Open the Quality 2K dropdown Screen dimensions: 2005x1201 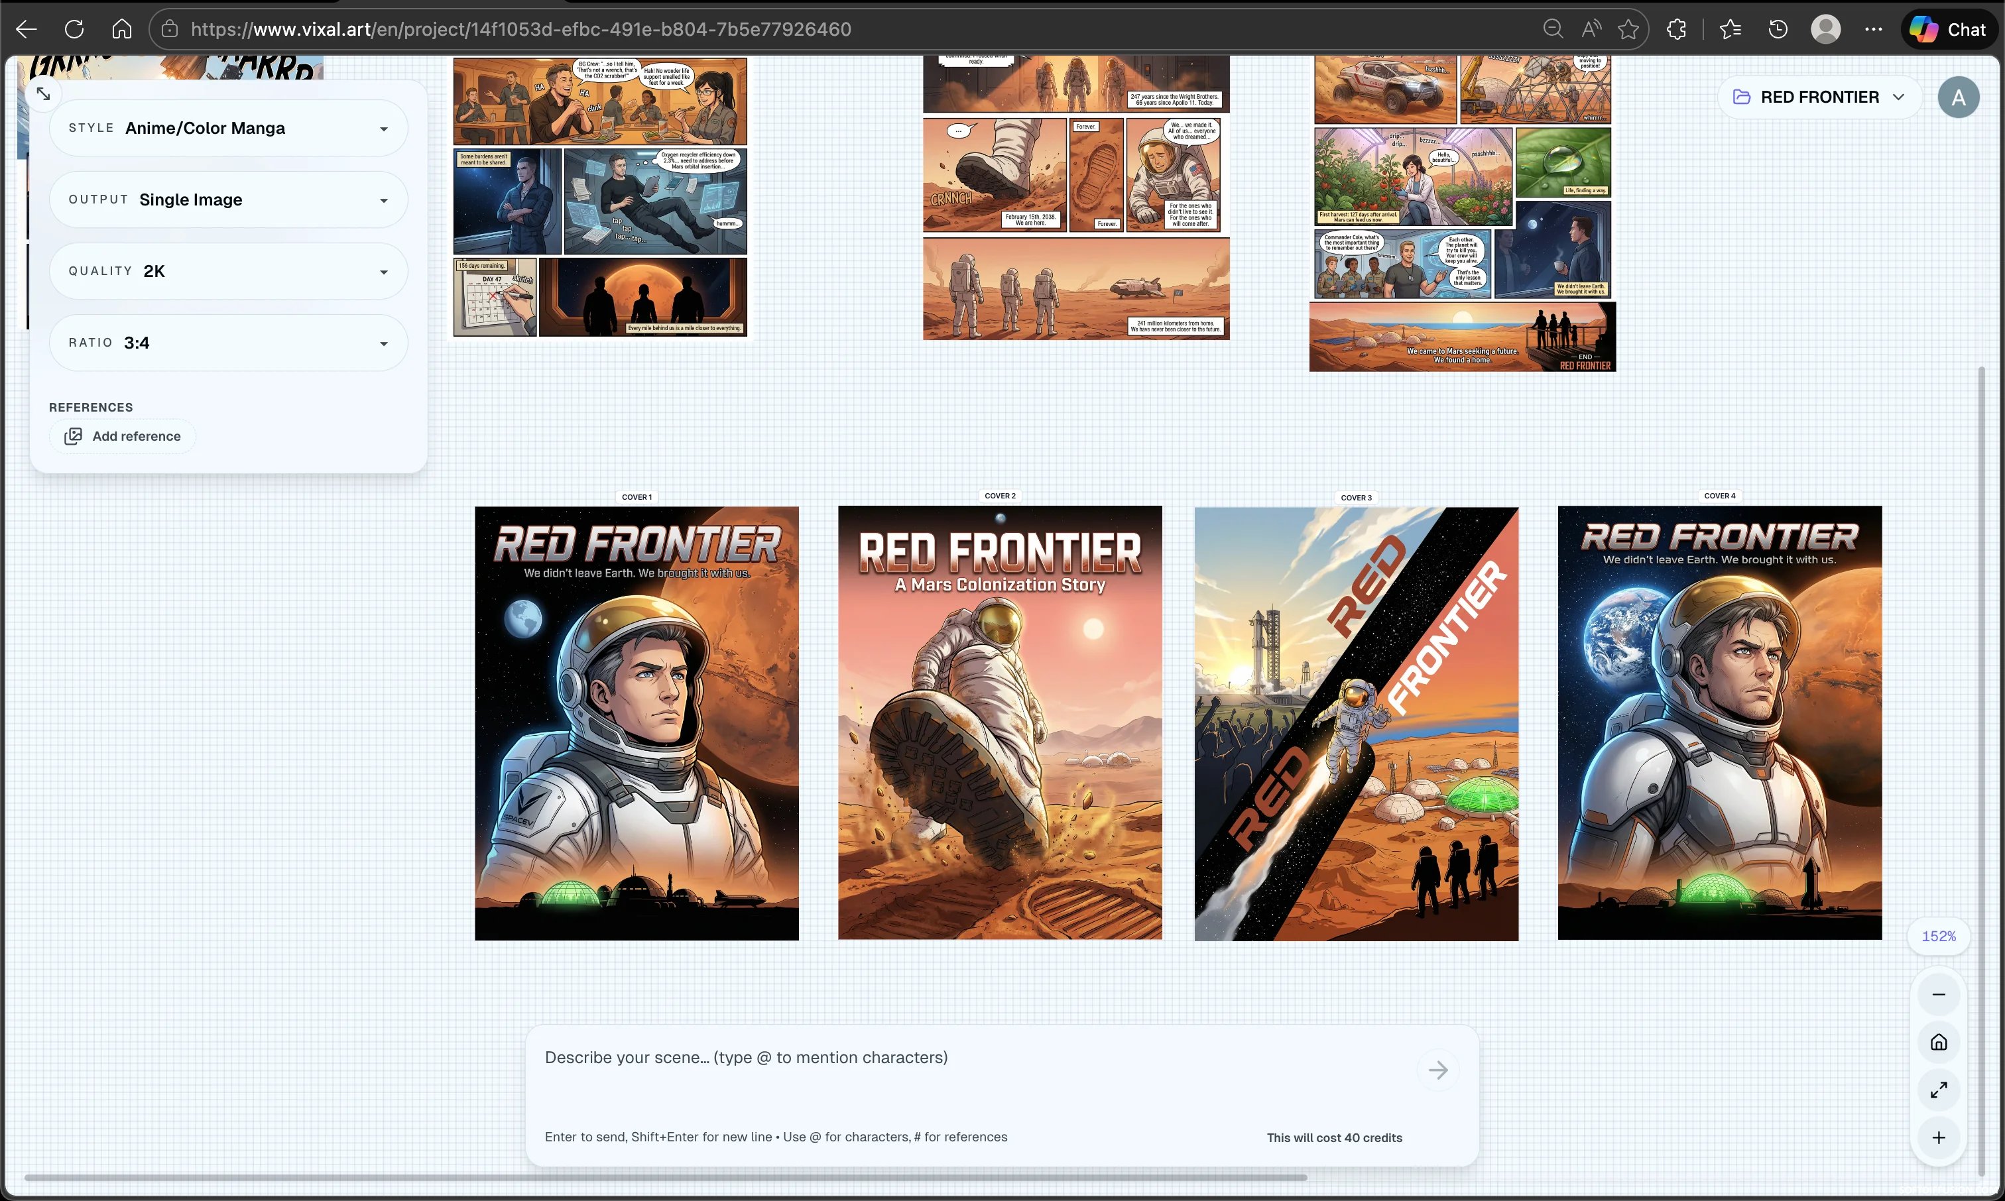click(228, 271)
